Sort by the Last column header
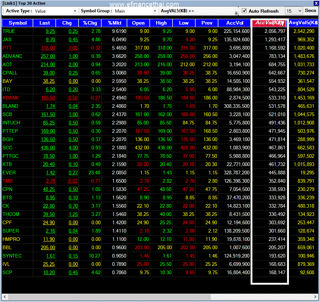 [x=44, y=23]
